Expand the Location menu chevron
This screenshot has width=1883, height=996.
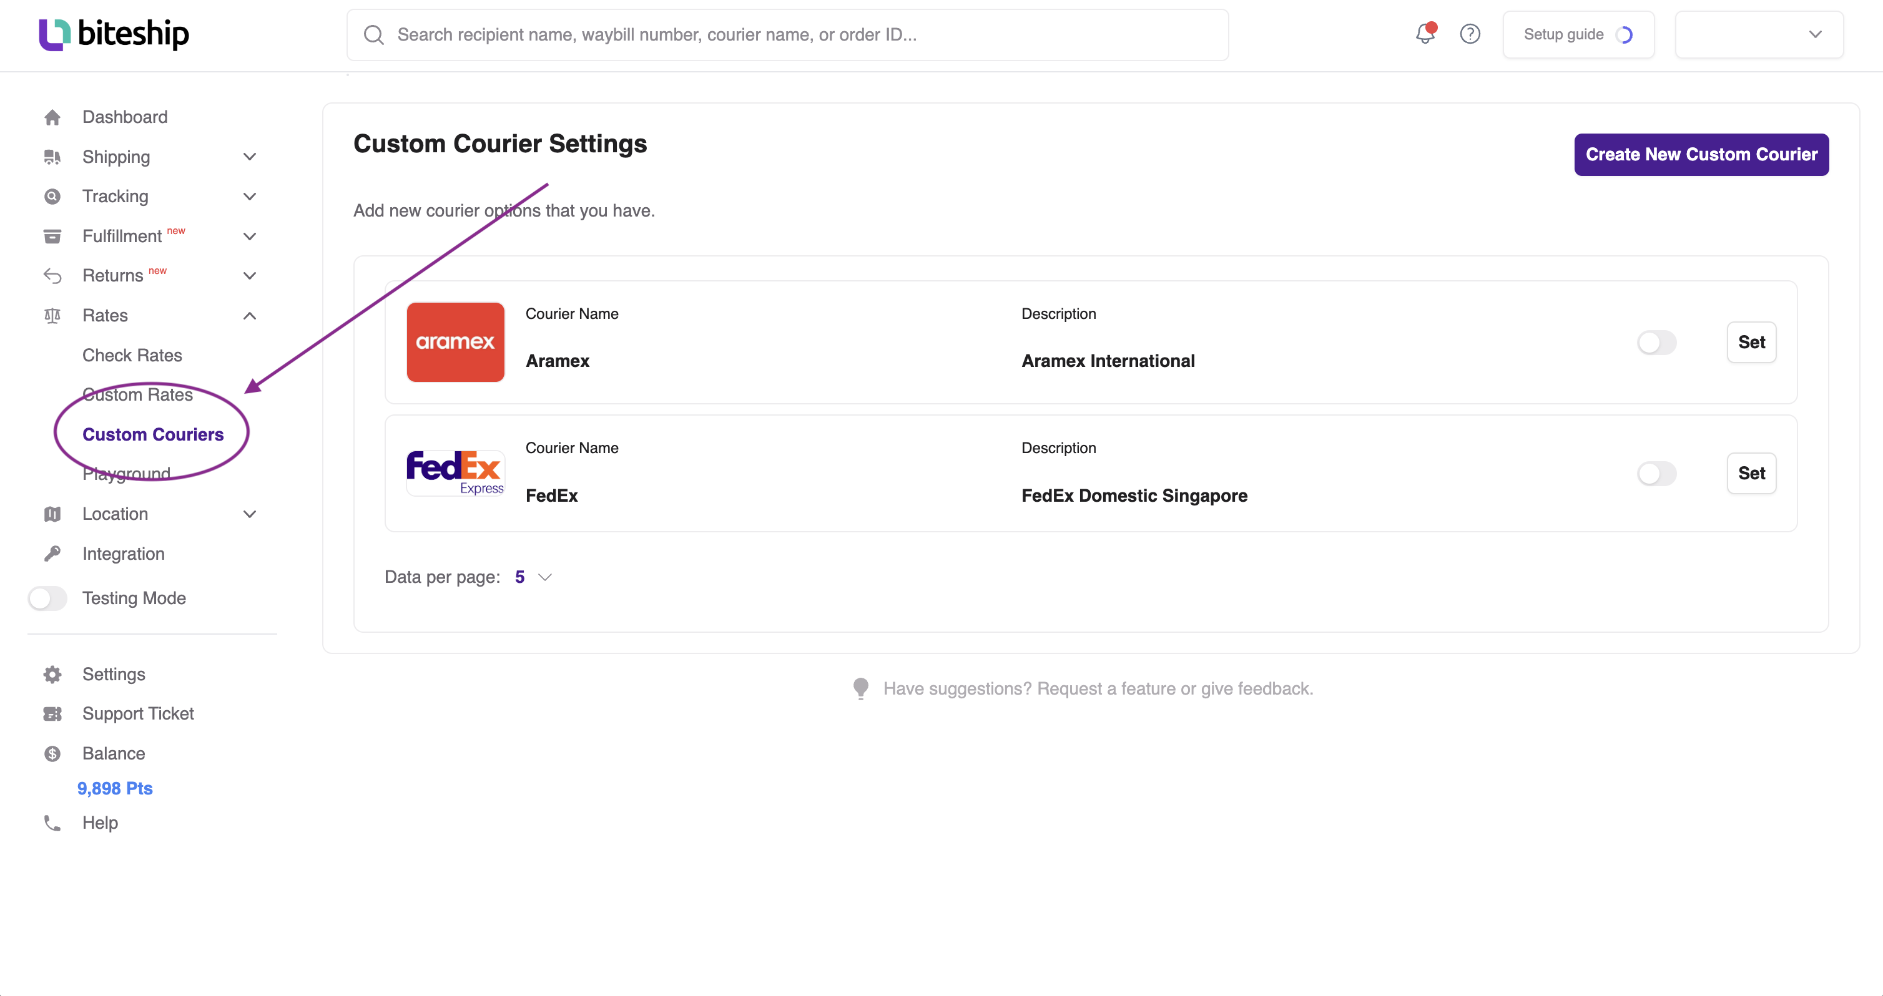pos(250,514)
